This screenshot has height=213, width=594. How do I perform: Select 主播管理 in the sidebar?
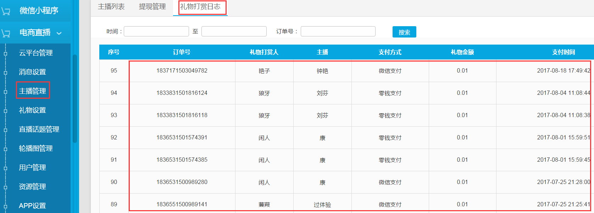[32, 91]
